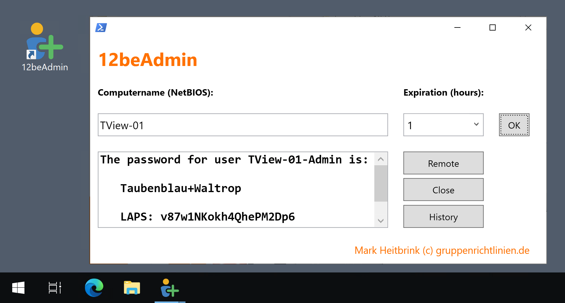The image size is (565, 303).
Task: Click the 12beAdmin orange heading
Action: pos(148,60)
